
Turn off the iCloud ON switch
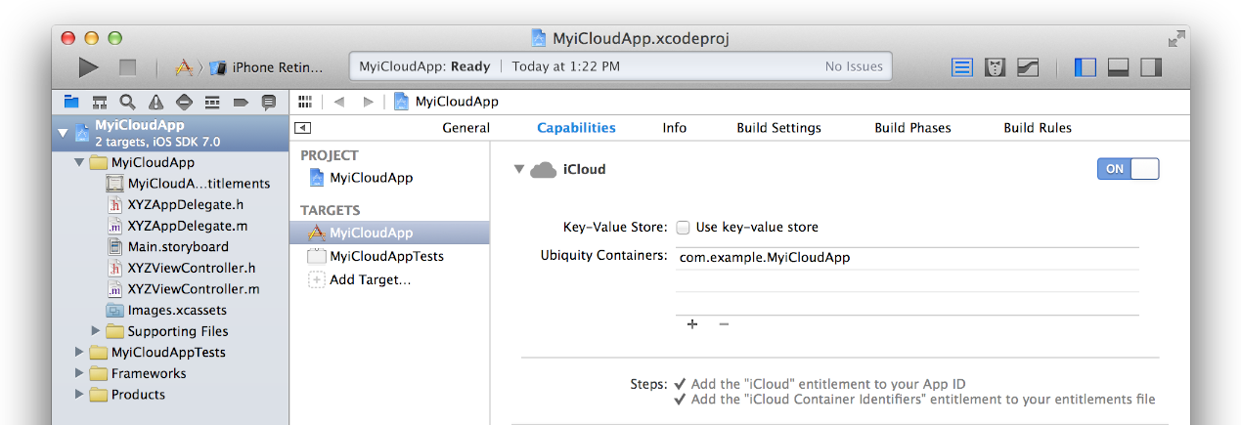(x=1128, y=169)
